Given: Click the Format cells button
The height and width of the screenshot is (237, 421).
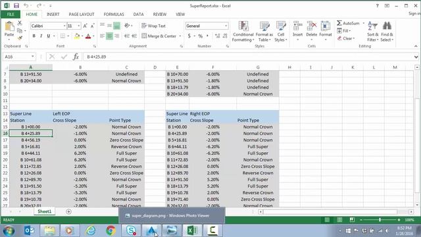Looking at the screenshot, I should coord(326,32).
